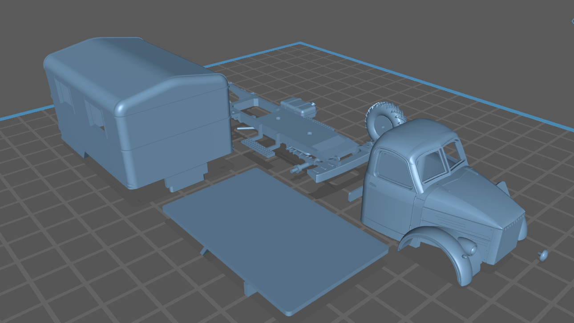Select the fuel tank on the chassis
Screen dimensions: 574x323
(298, 107)
